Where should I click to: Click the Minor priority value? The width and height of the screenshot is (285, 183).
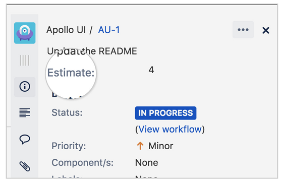pos(161,146)
